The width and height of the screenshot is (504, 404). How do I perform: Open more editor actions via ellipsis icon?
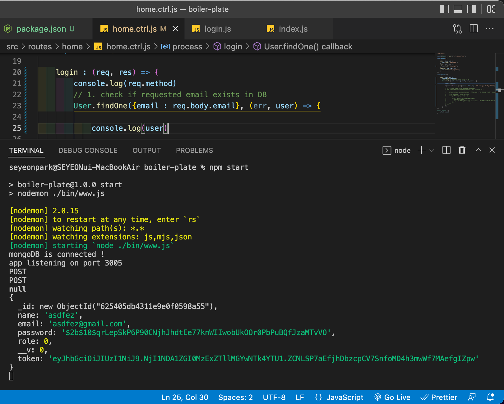point(490,29)
